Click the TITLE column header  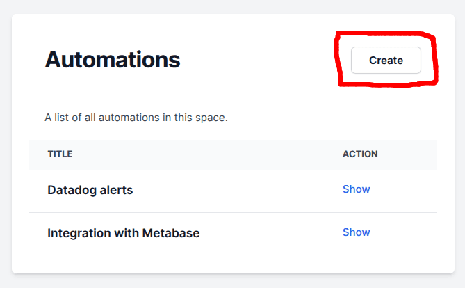tap(60, 154)
